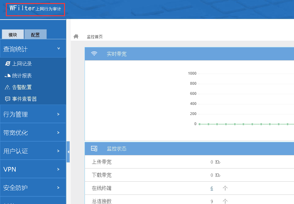
Task: Click the pie chart icon for 统计报表
Action: coord(8,76)
